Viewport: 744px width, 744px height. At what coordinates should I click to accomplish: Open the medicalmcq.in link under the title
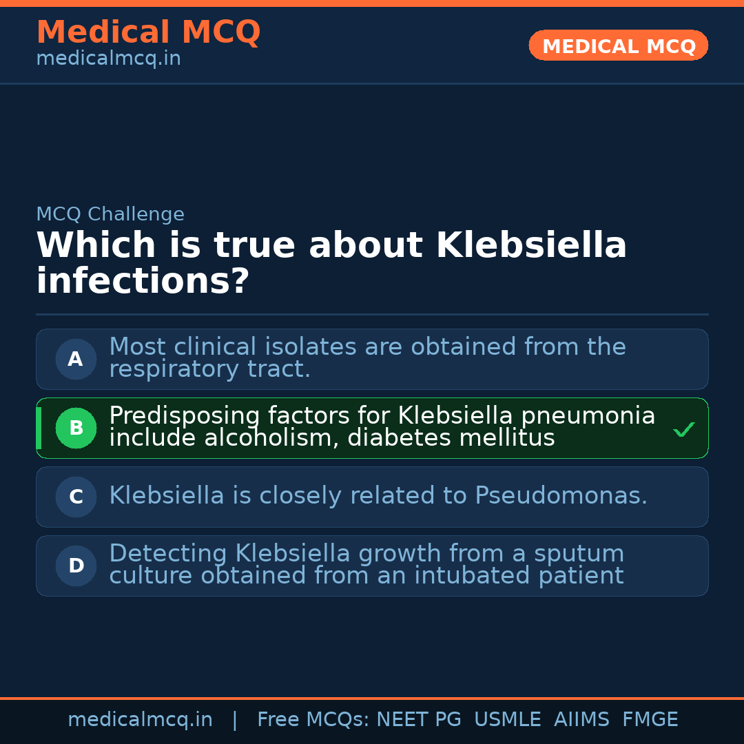(x=108, y=59)
